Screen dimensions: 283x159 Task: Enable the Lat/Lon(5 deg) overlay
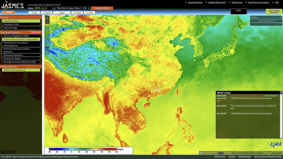(x=20, y=28)
